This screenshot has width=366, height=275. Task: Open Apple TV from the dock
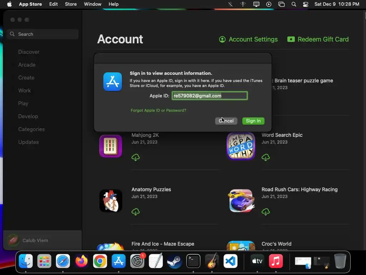(x=257, y=261)
